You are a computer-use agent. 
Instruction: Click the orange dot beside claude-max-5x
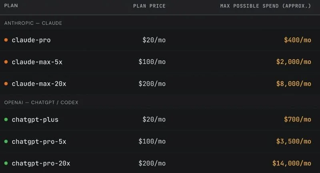[x=6, y=62]
